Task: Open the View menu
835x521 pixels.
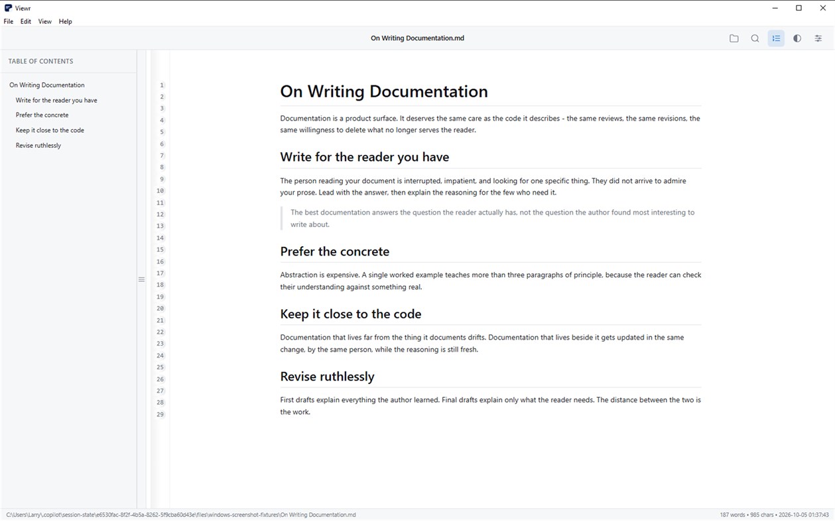Action: point(45,21)
